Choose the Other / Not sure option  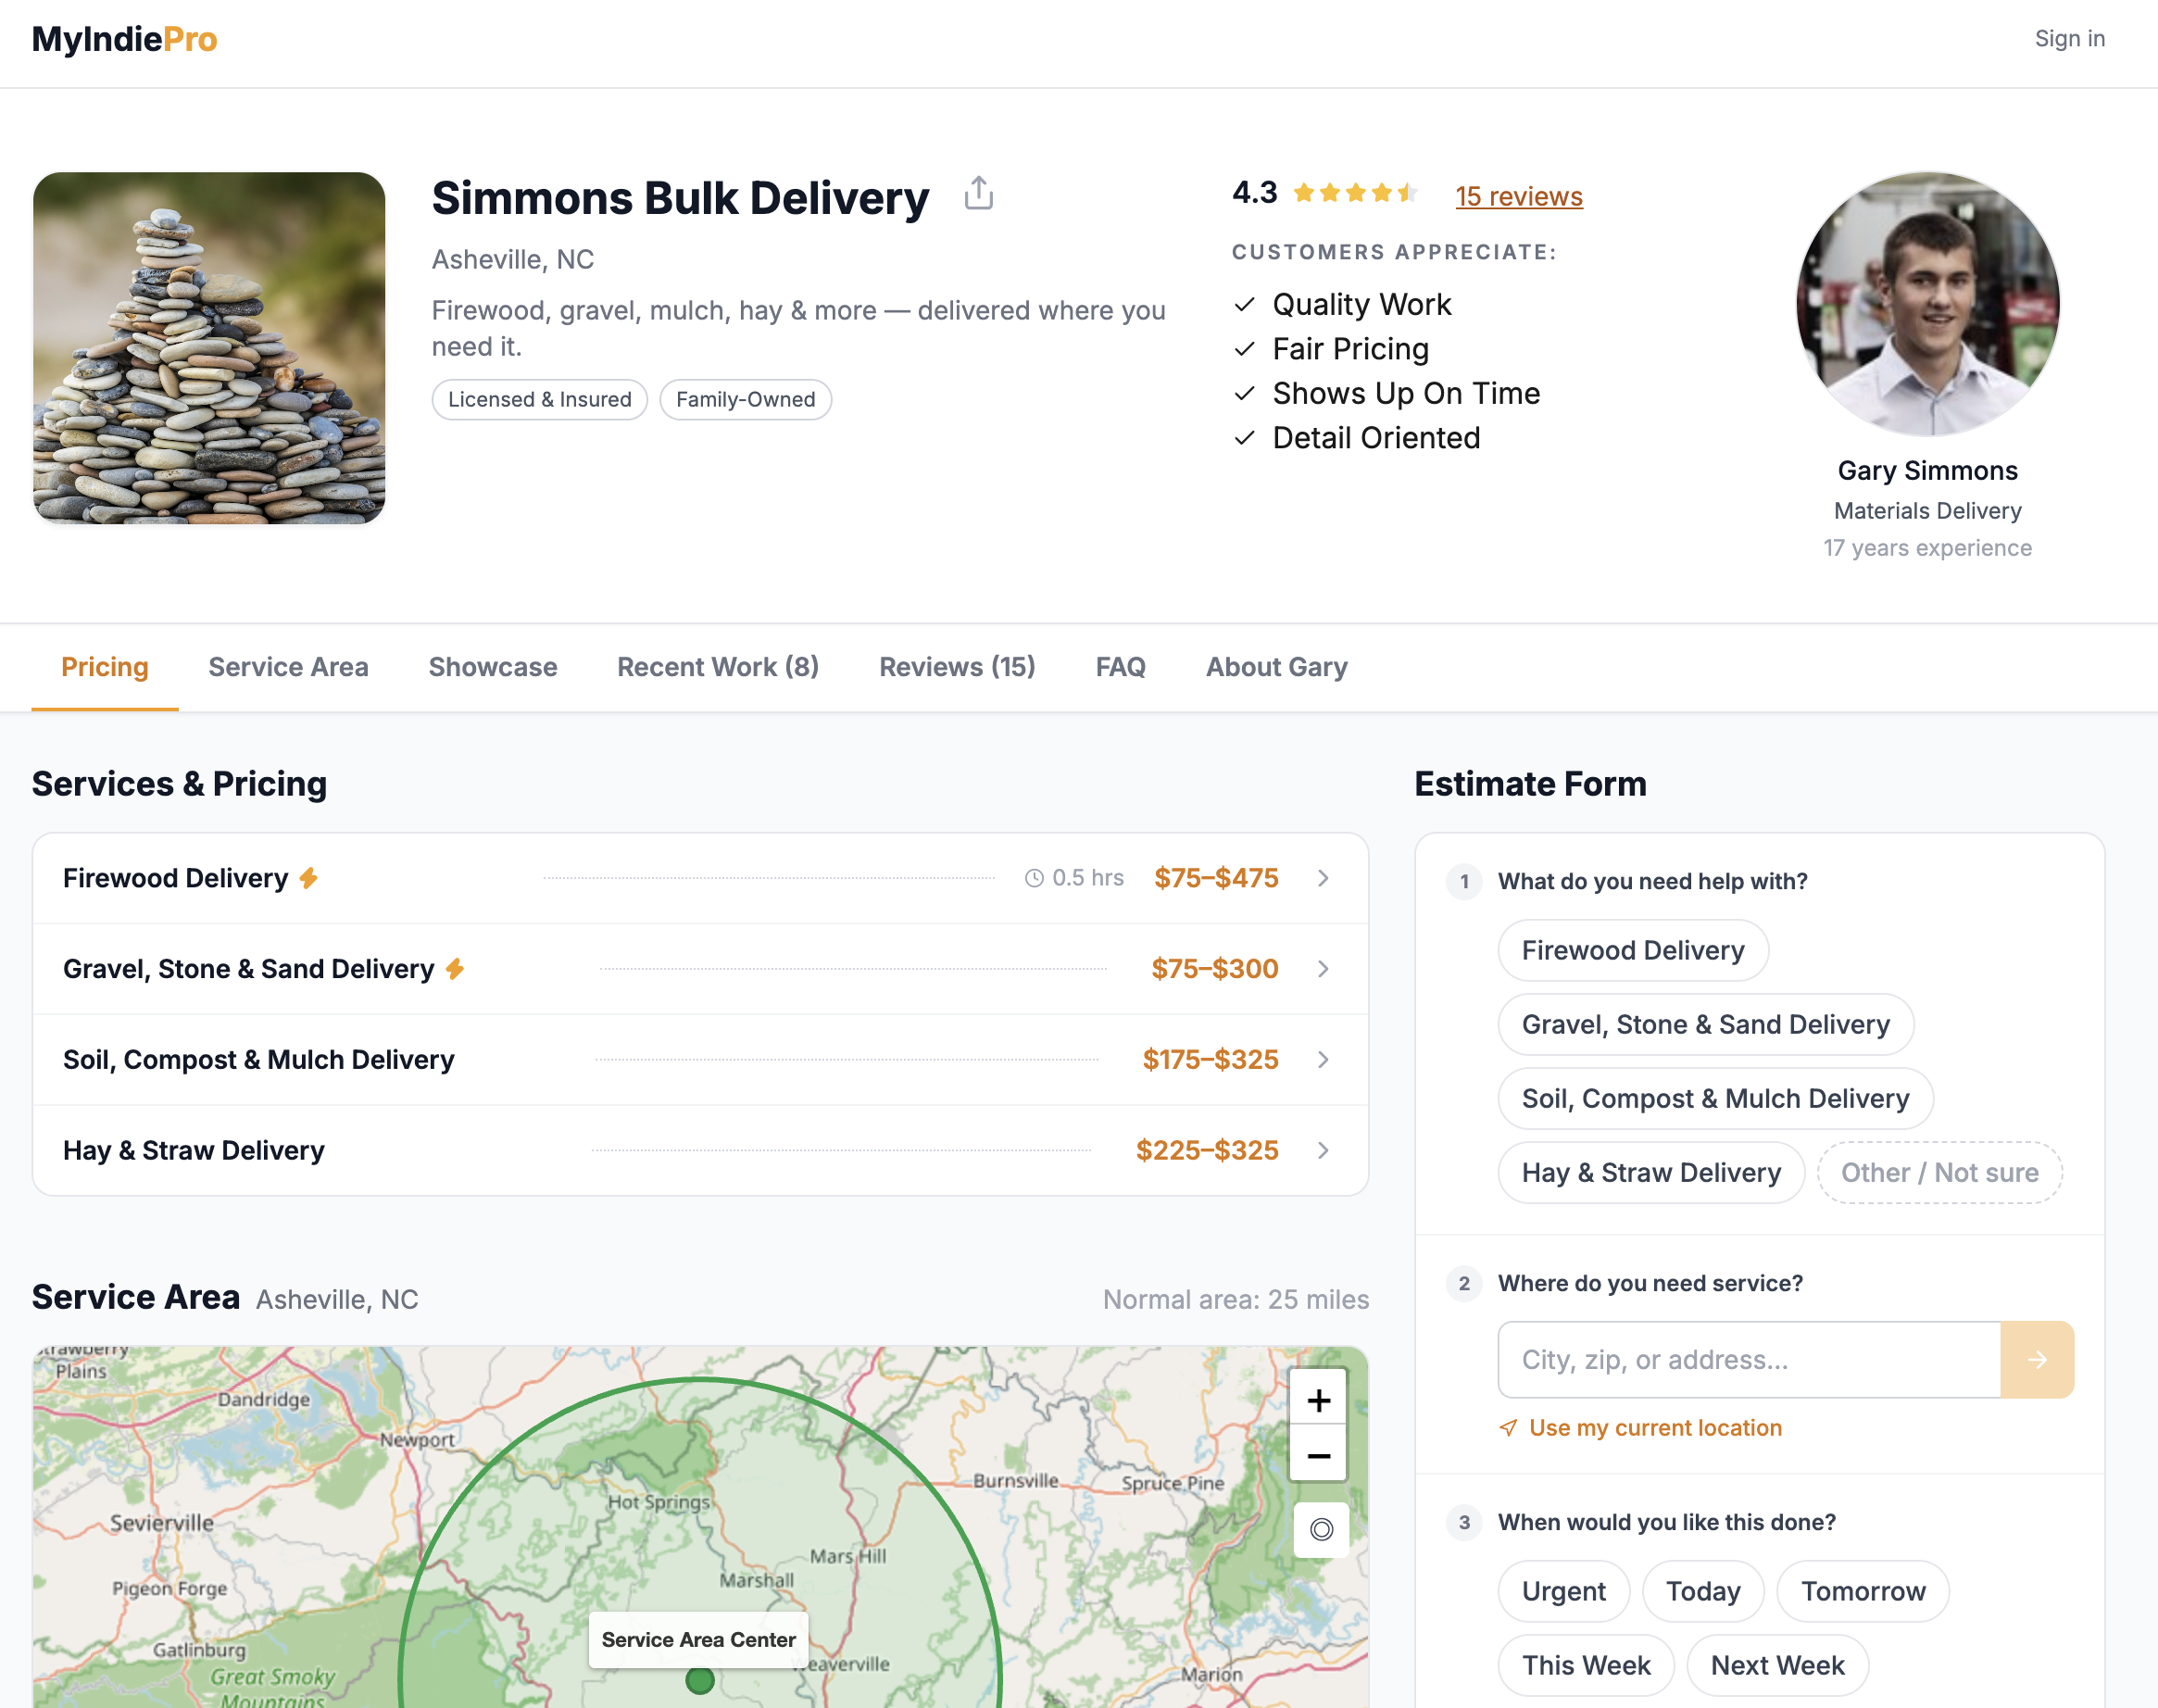1939,1172
